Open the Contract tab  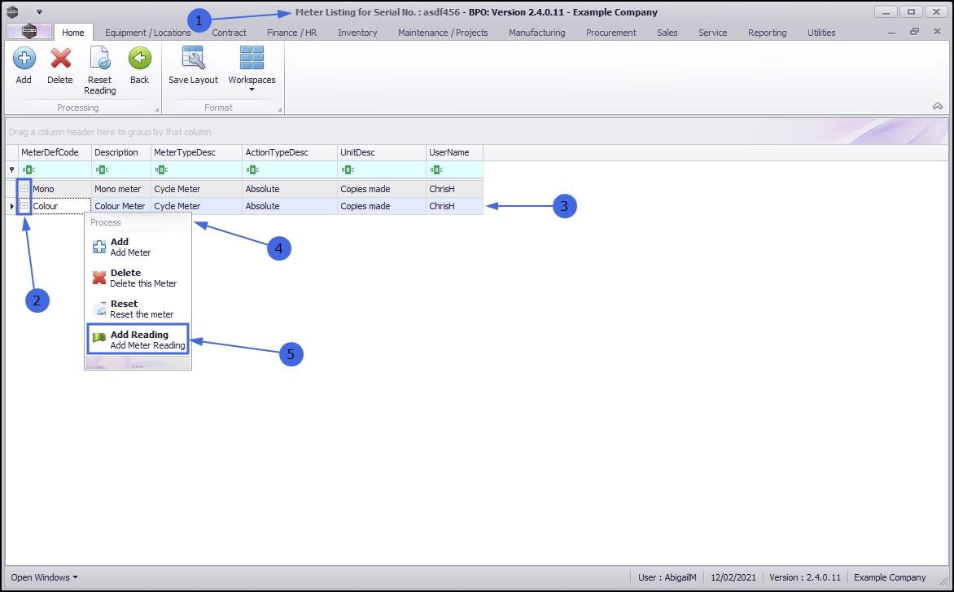tap(230, 33)
